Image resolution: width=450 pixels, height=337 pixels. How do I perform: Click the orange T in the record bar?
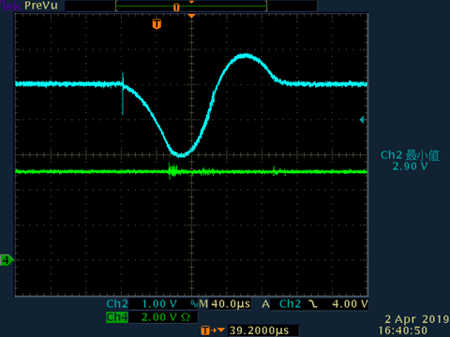tap(176, 7)
